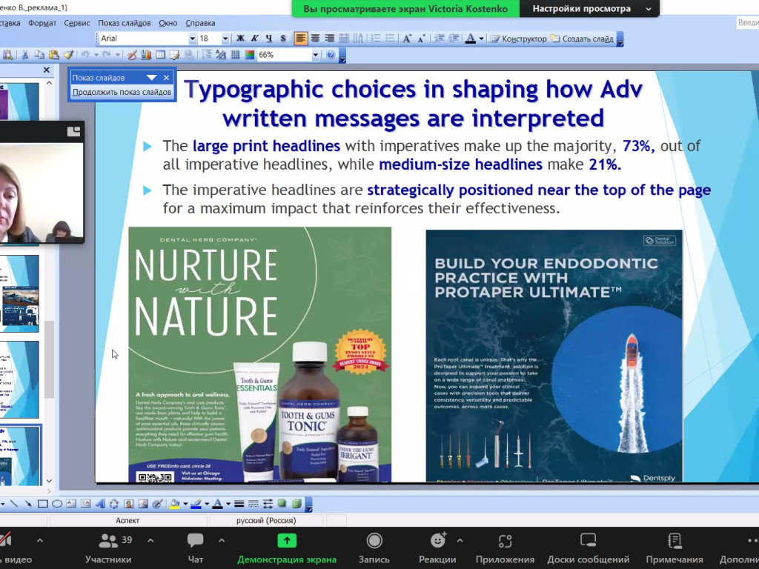Open Участники panel in Zoom
The height and width of the screenshot is (569, 759).
tap(108, 549)
